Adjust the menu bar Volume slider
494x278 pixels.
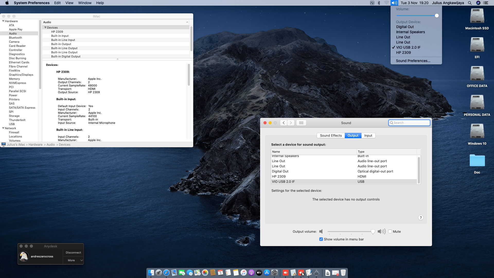[x=437, y=16]
